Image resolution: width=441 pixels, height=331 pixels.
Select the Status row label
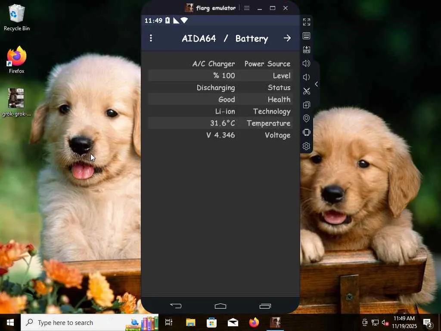click(x=279, y=87)
